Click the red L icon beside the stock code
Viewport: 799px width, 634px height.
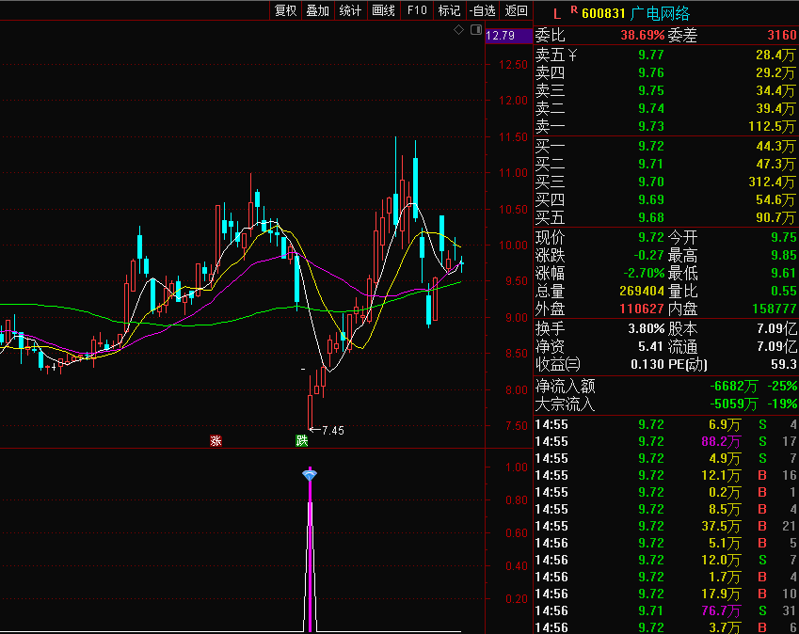point(557,14)
